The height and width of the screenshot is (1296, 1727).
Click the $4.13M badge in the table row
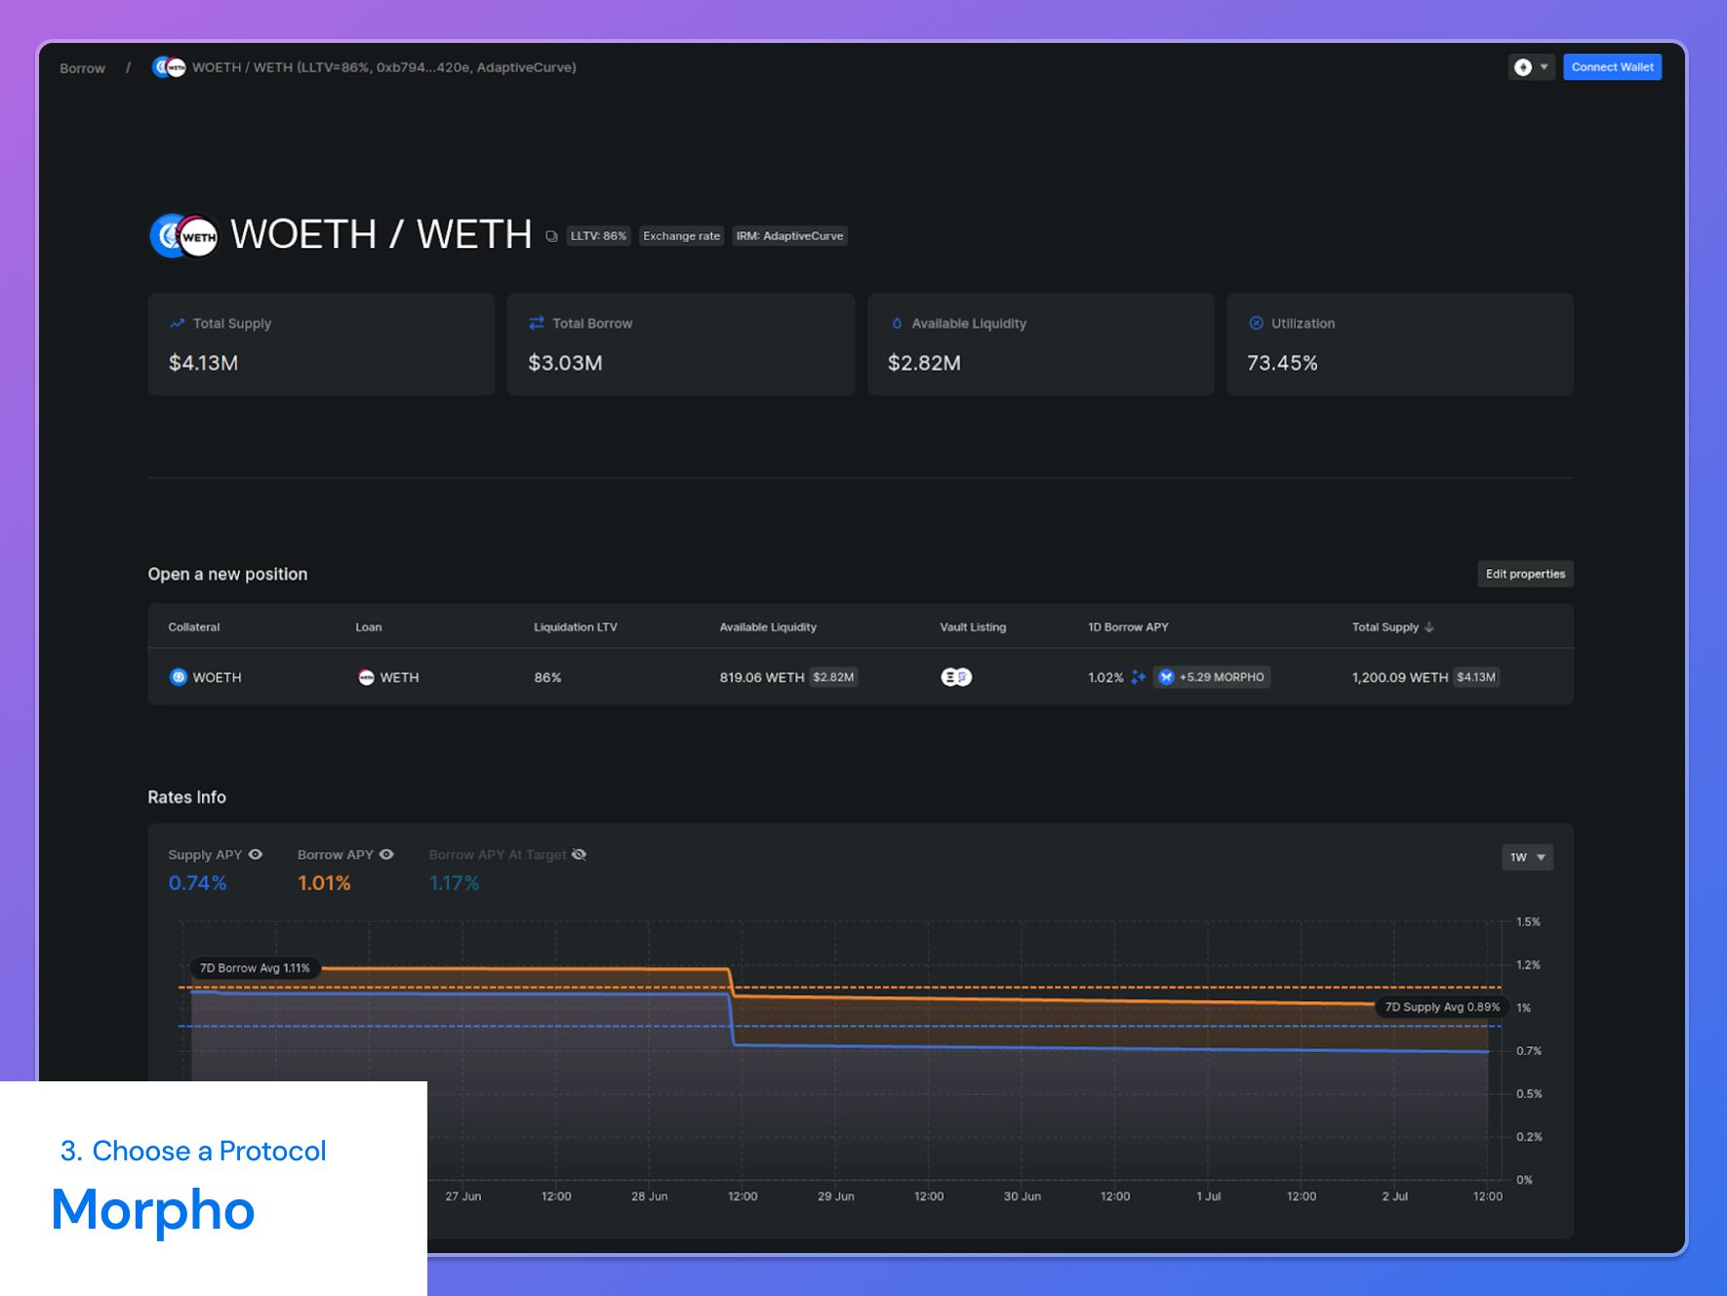(x=1475, y=677)
